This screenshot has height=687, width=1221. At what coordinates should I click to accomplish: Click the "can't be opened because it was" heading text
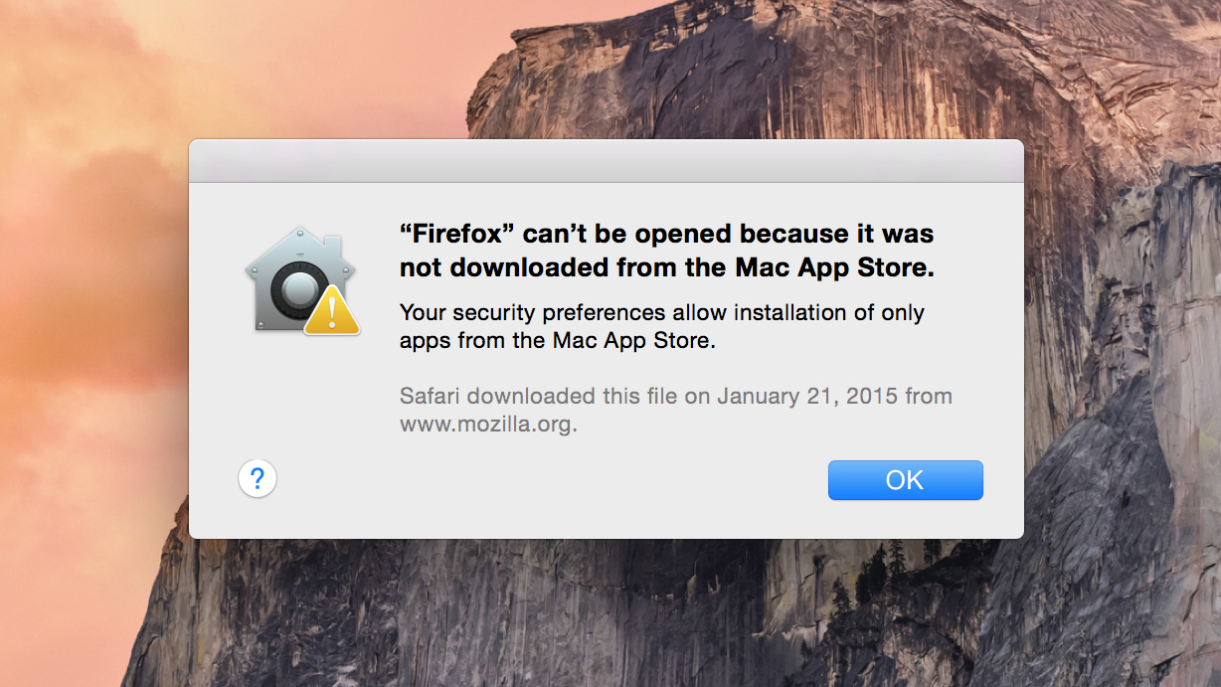tap(728, 235)
